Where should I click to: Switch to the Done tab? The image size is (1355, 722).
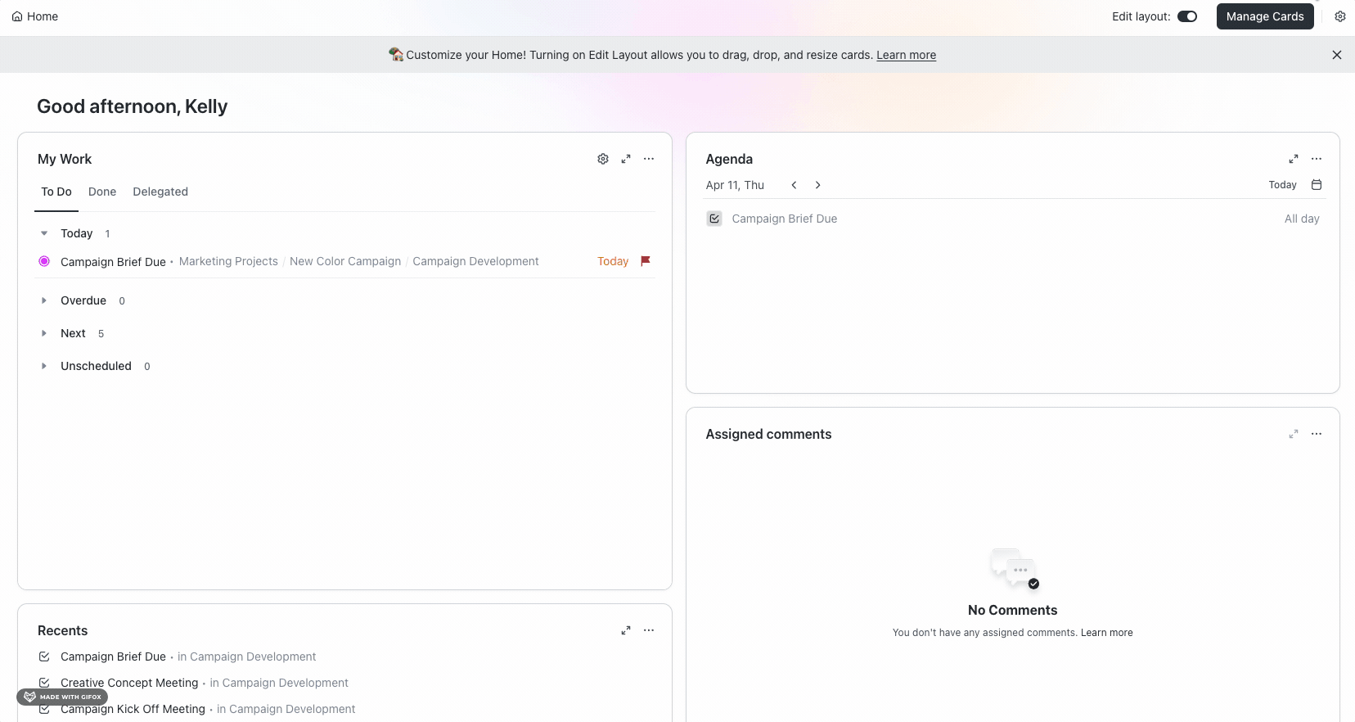tap(102, 192)
